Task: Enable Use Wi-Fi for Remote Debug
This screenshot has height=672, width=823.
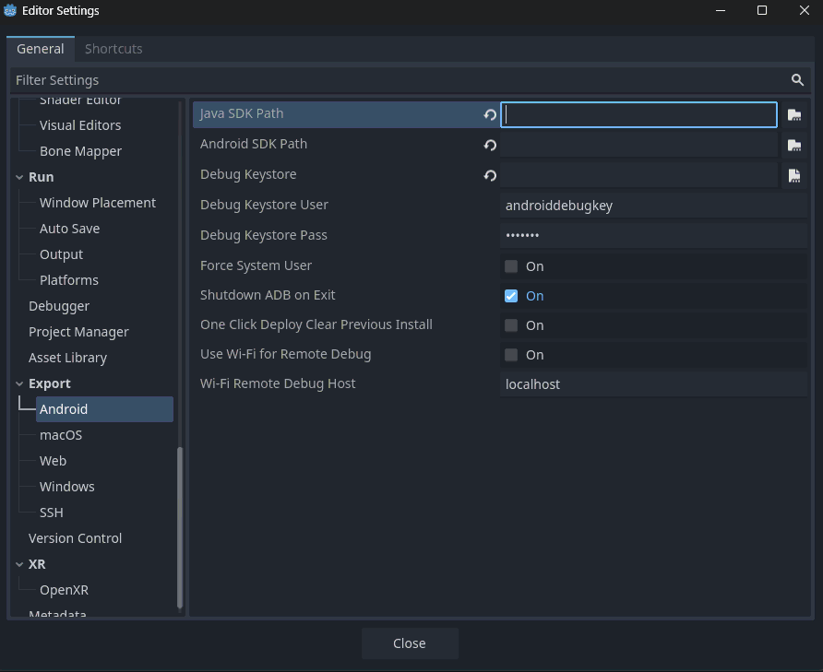Action: 510,354
